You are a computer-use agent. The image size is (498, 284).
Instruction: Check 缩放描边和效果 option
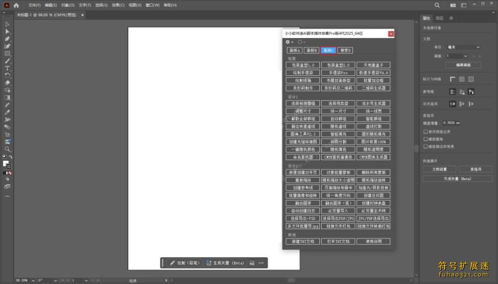click(426, 146)
